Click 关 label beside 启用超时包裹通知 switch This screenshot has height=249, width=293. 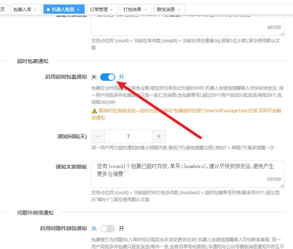94,77
